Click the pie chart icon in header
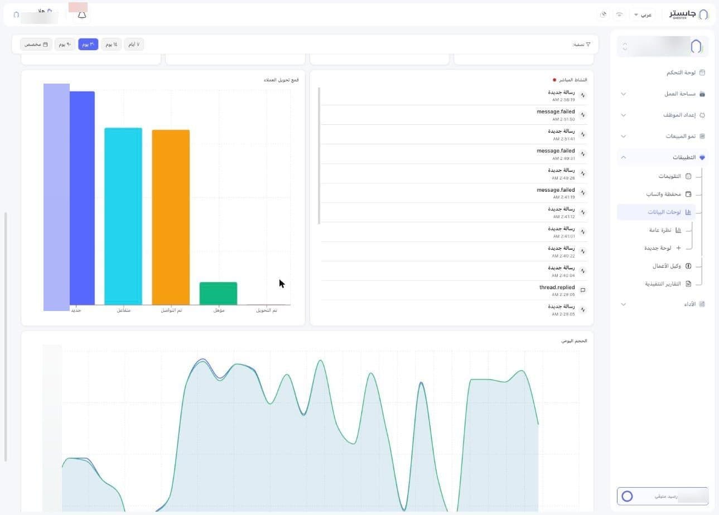Image resolution: width=719 pixels, height=515 pixels. (x=603, y=15)
